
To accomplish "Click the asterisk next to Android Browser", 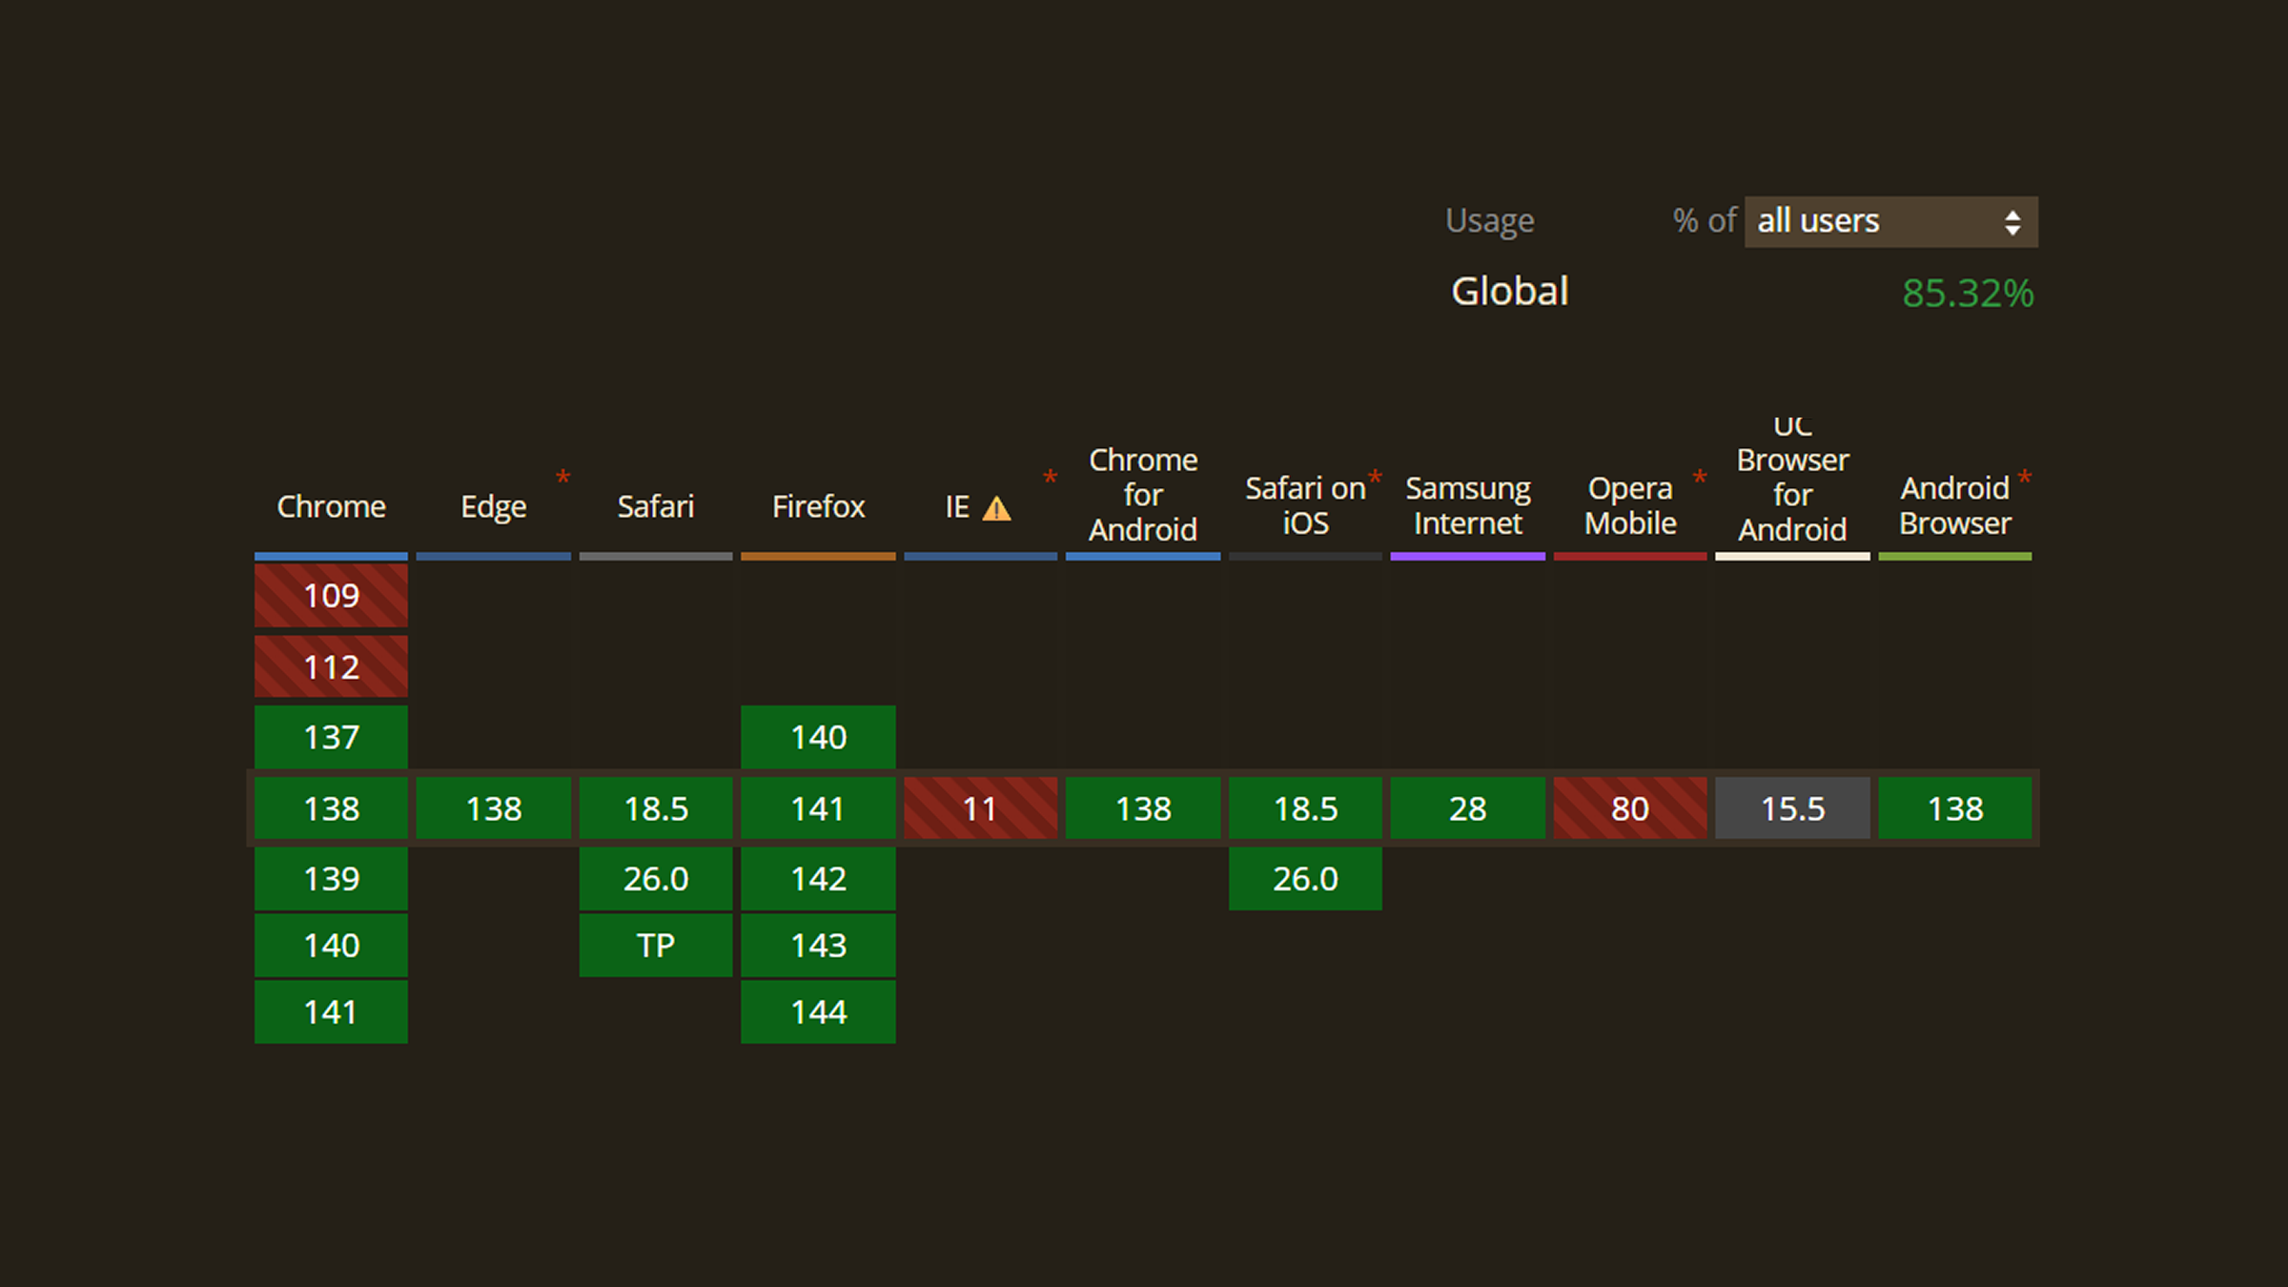I will pyautogui.click(x=2024, y=477).
